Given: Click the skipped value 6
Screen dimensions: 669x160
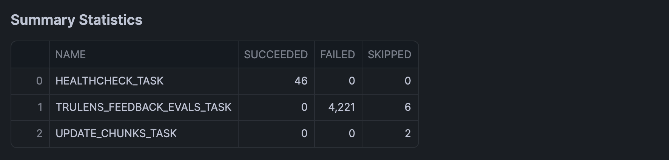Looking at the screenshot, I should (x=407, y=107).
